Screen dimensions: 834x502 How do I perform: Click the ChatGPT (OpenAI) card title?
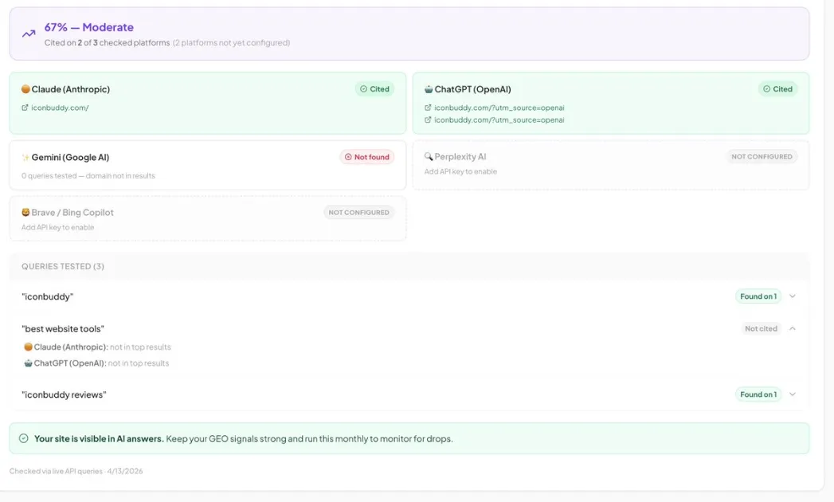[x=473, y=89]
